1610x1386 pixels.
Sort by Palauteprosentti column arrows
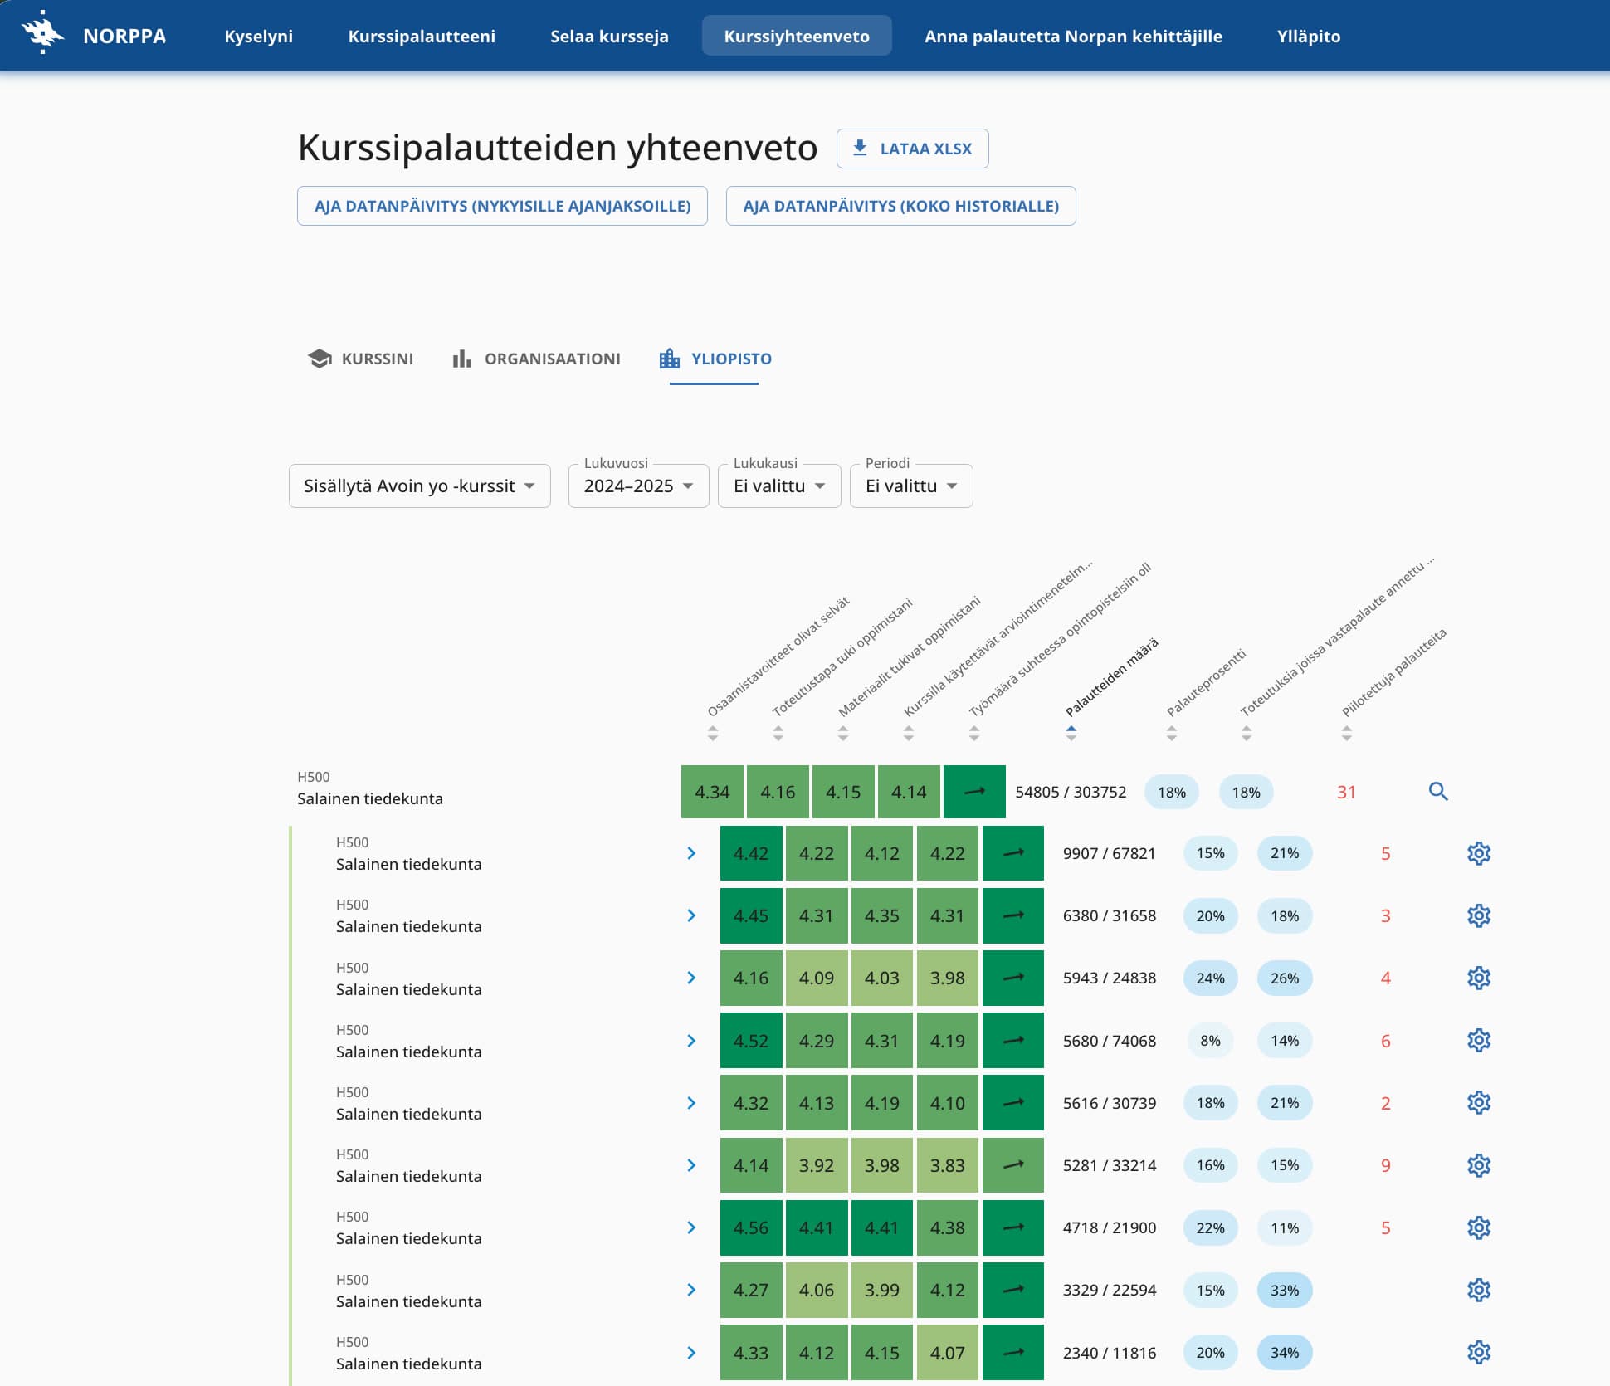(1171, 733)
